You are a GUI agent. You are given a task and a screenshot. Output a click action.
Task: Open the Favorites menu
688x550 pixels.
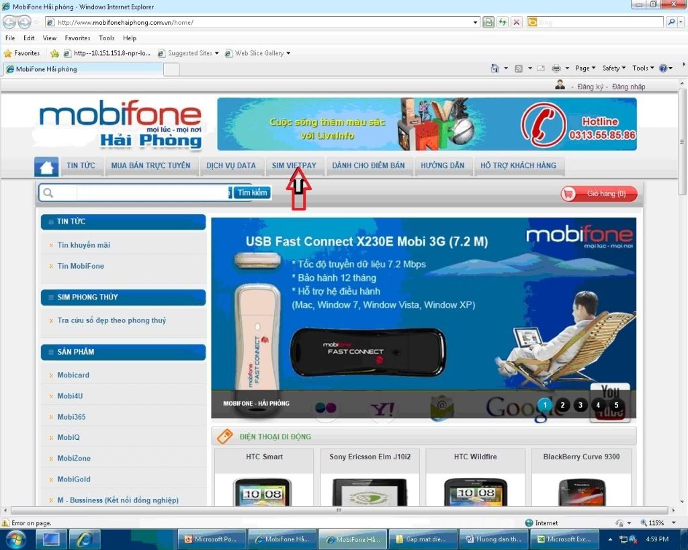click(78, 38)
